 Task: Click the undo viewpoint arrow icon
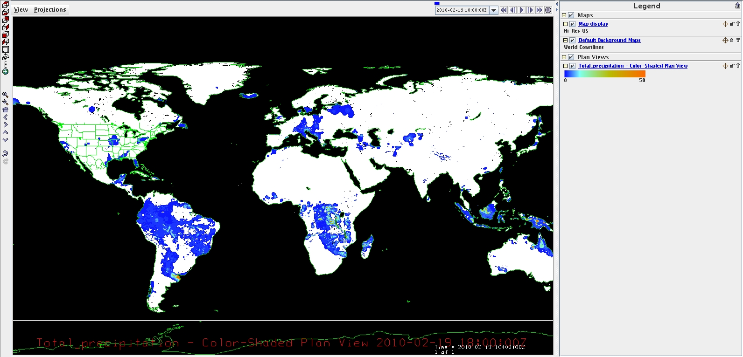tap(5, 154)
